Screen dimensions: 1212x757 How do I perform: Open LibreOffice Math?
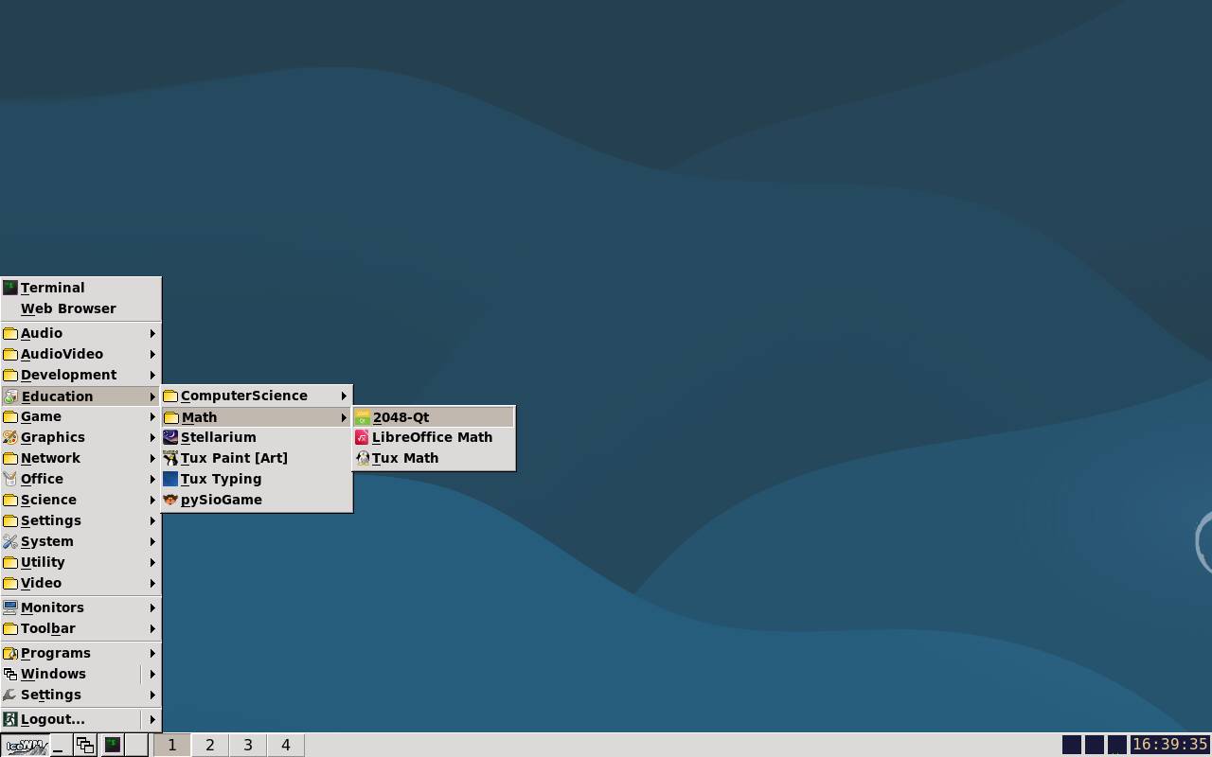433,437
